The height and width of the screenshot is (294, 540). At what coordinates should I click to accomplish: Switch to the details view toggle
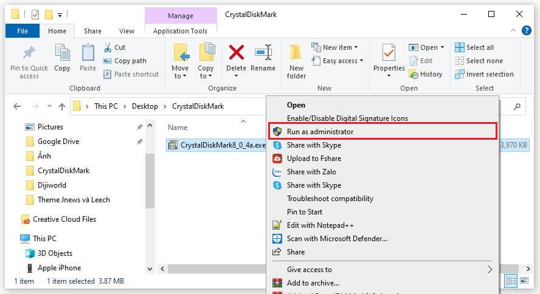pyautogui.click(x=511, y=281)
